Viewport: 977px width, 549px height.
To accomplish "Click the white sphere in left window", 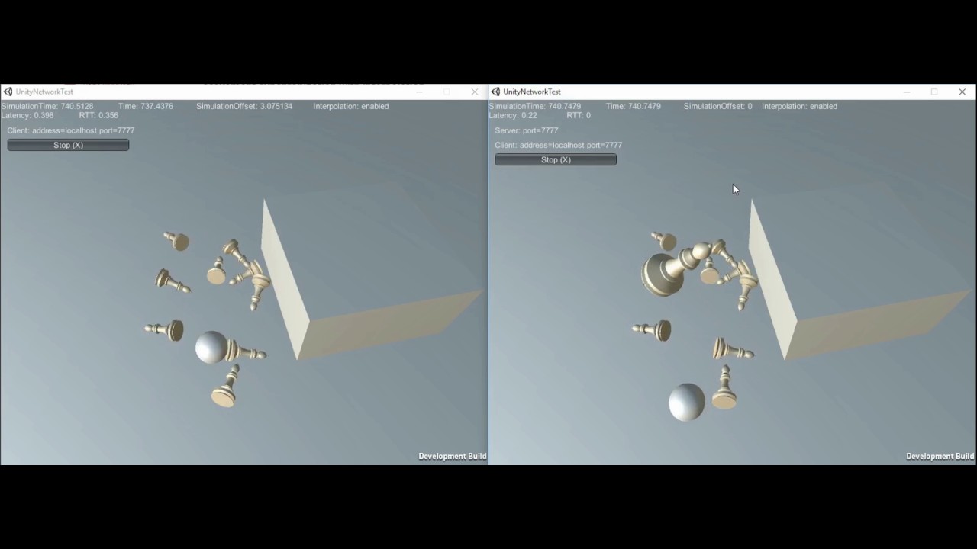I will [x=211, y=348].
